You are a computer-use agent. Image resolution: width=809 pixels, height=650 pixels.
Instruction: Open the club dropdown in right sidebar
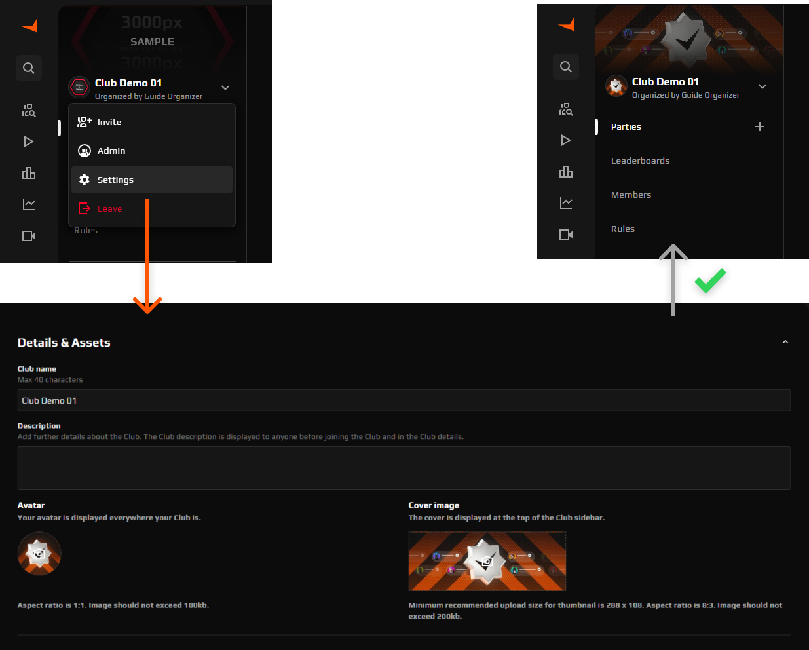[x=762, y=86]
